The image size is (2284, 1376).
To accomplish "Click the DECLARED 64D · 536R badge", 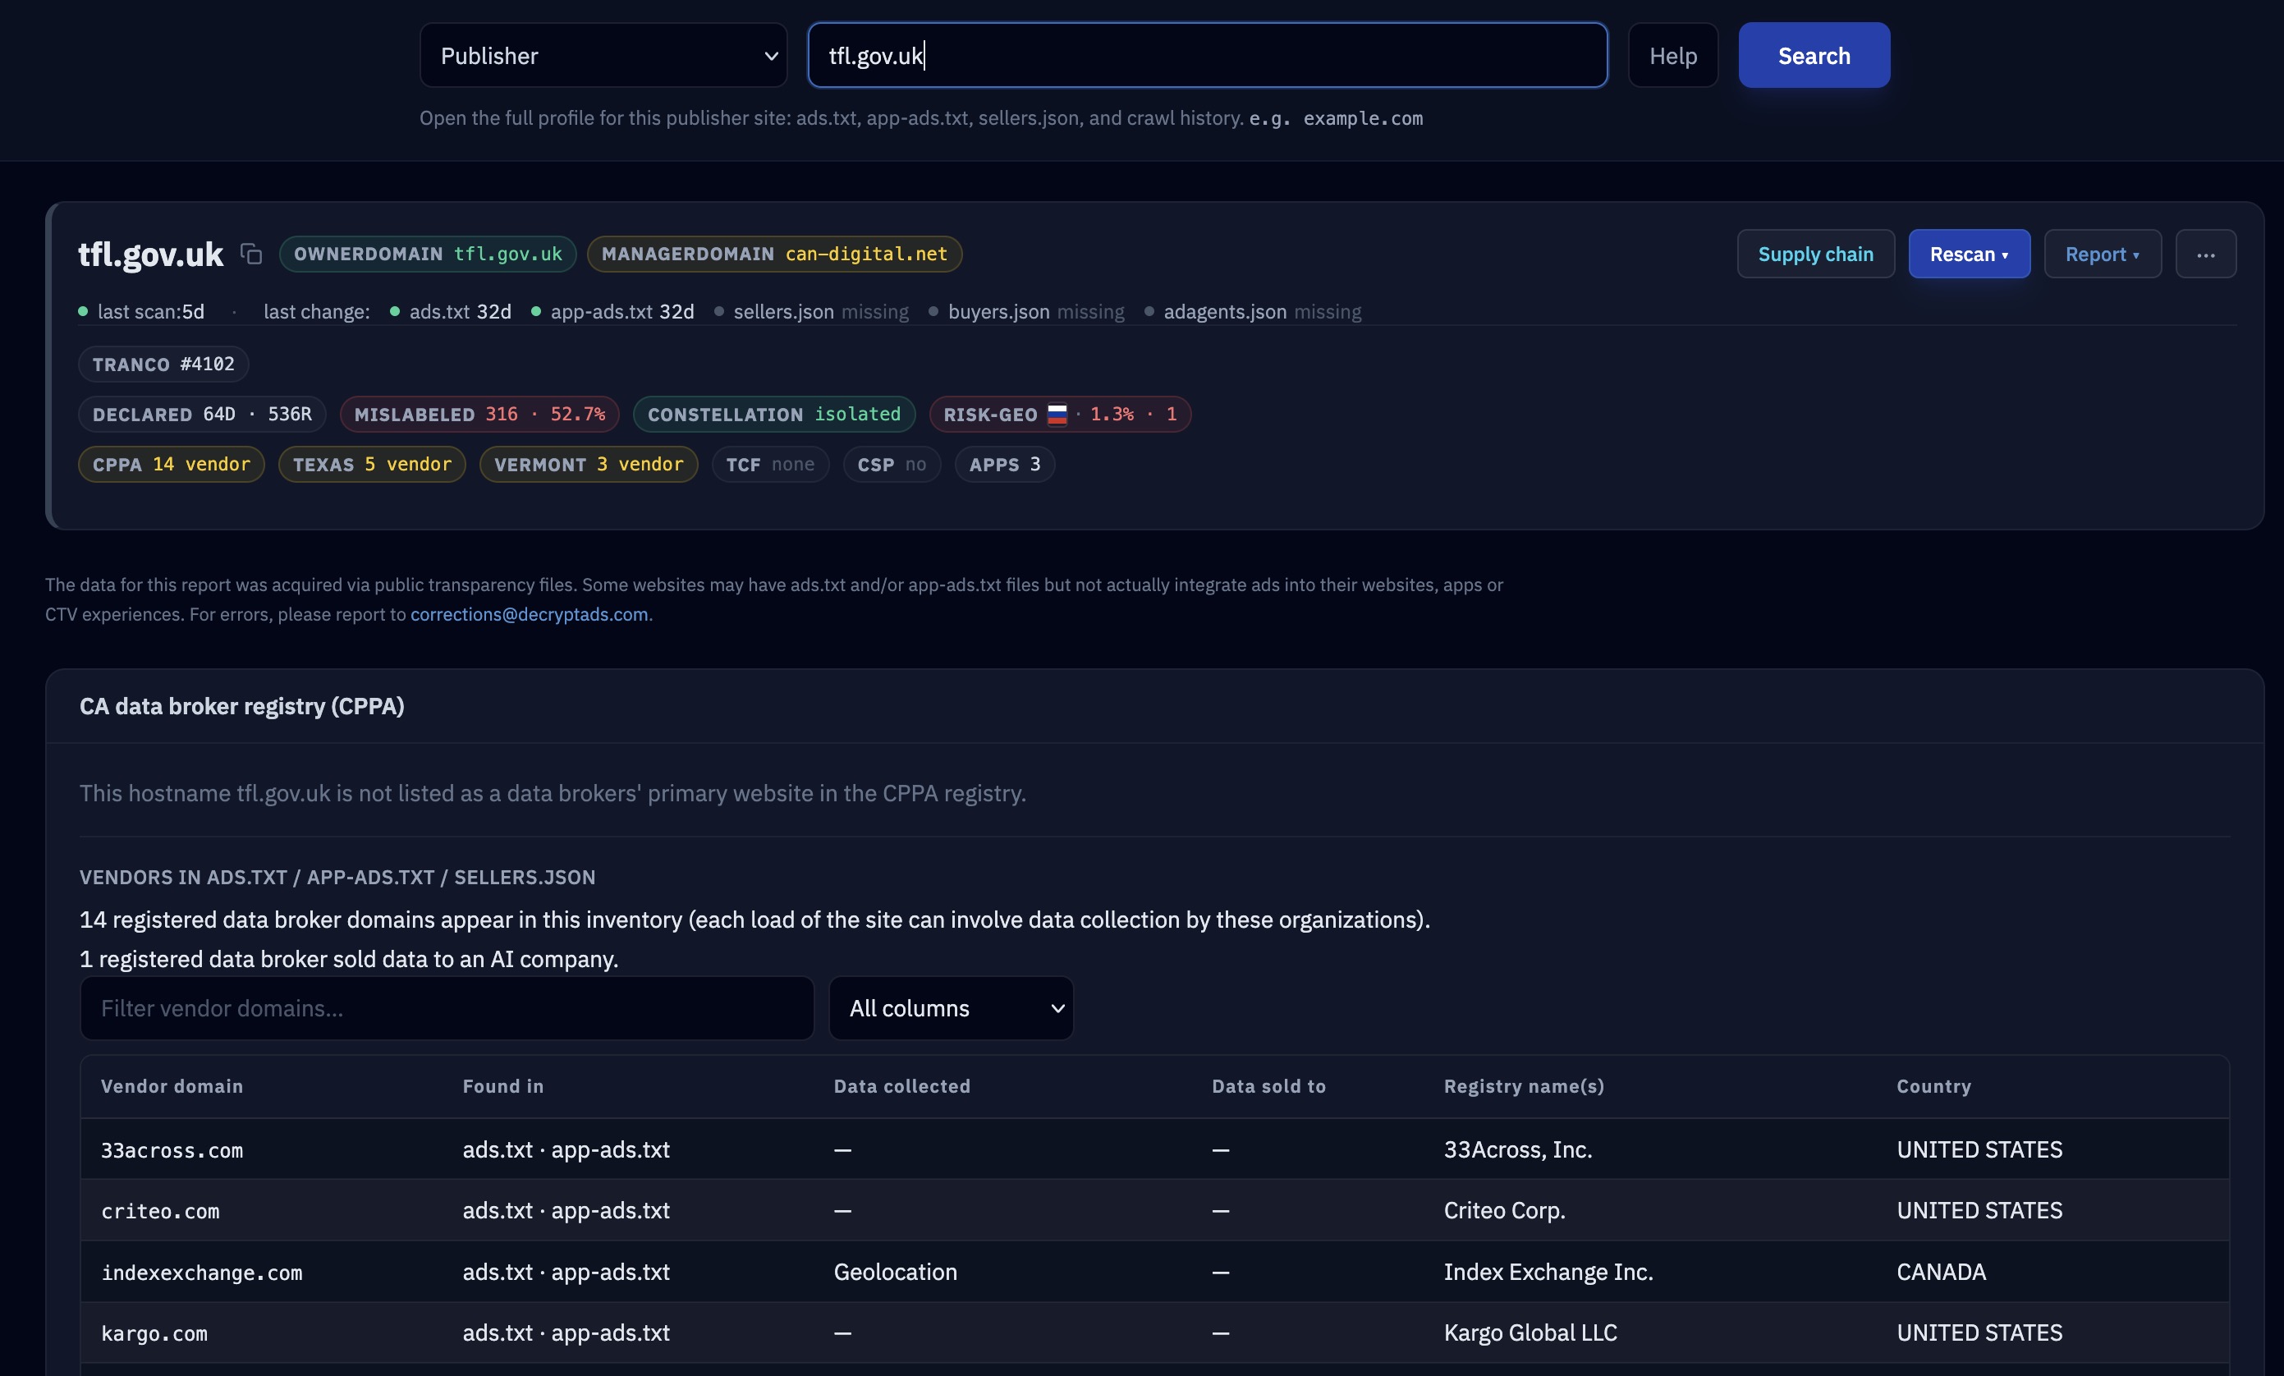I will click(x=202, y=415).
